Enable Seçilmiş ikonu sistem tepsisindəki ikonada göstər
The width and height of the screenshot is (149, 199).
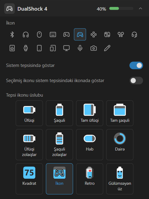pyautogui.click(x=136, y=81)
